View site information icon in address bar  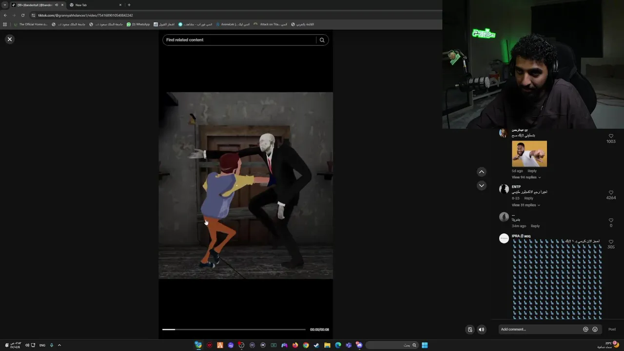(x=33, y=15)
